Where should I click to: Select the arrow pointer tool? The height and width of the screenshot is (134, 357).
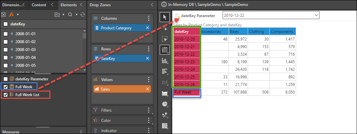(x=165, y=16)
